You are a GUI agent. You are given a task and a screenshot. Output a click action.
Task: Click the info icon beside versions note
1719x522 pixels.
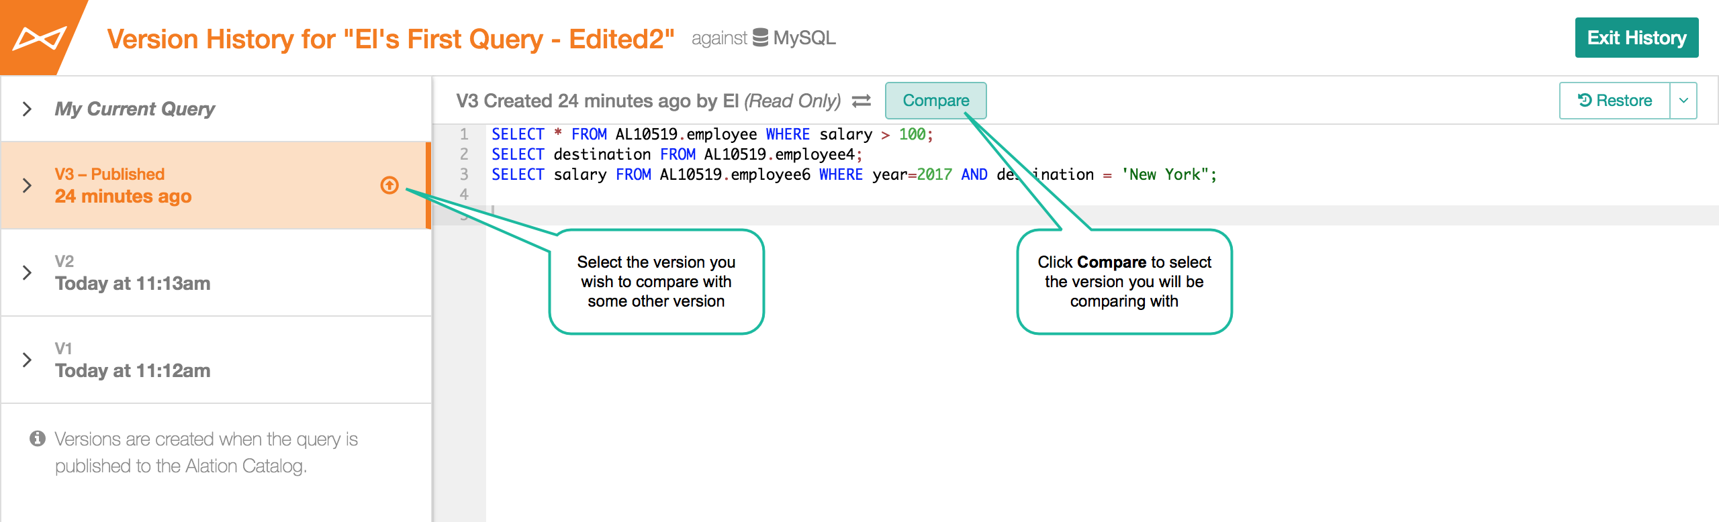(x=38, y=439)
